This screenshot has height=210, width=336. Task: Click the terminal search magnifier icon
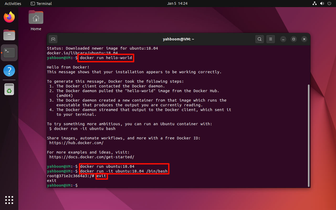click(x=259, y=39)
